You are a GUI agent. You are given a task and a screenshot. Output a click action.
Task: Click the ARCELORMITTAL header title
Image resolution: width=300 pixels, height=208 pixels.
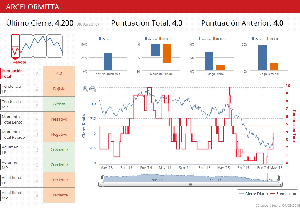34,7
